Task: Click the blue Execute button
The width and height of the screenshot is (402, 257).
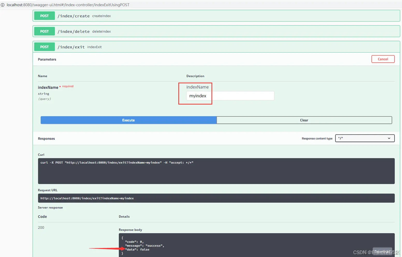Action: (x=128, y=120)
